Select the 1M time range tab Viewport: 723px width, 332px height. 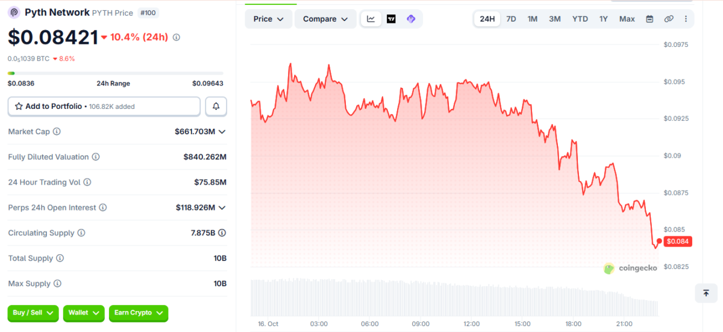pos(533,19)
